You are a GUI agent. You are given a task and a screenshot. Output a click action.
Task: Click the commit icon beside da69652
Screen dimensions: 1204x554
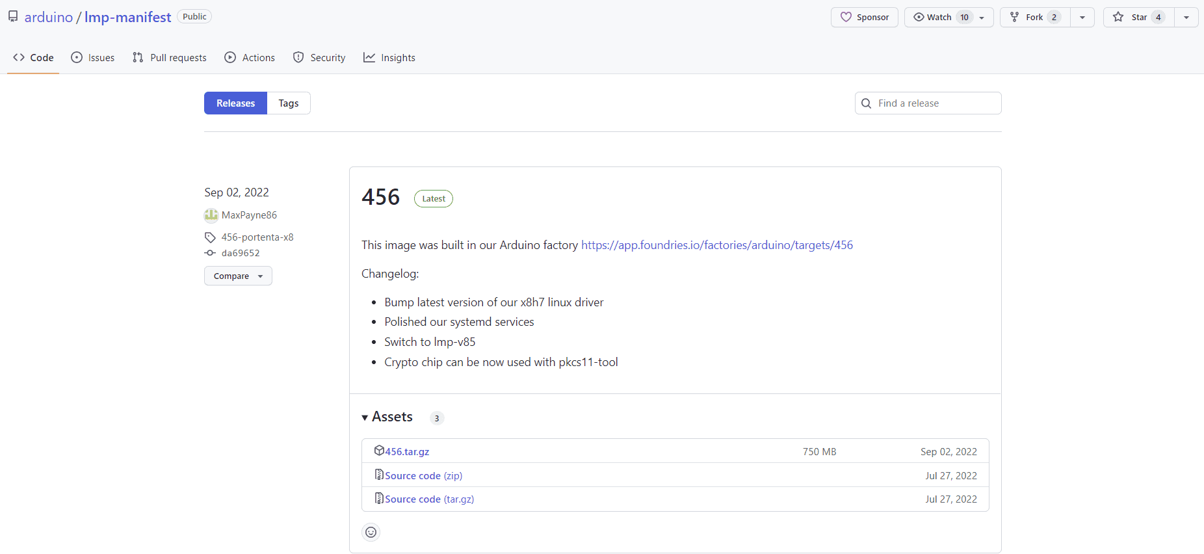pyautogui.click(x=210, y=253)
